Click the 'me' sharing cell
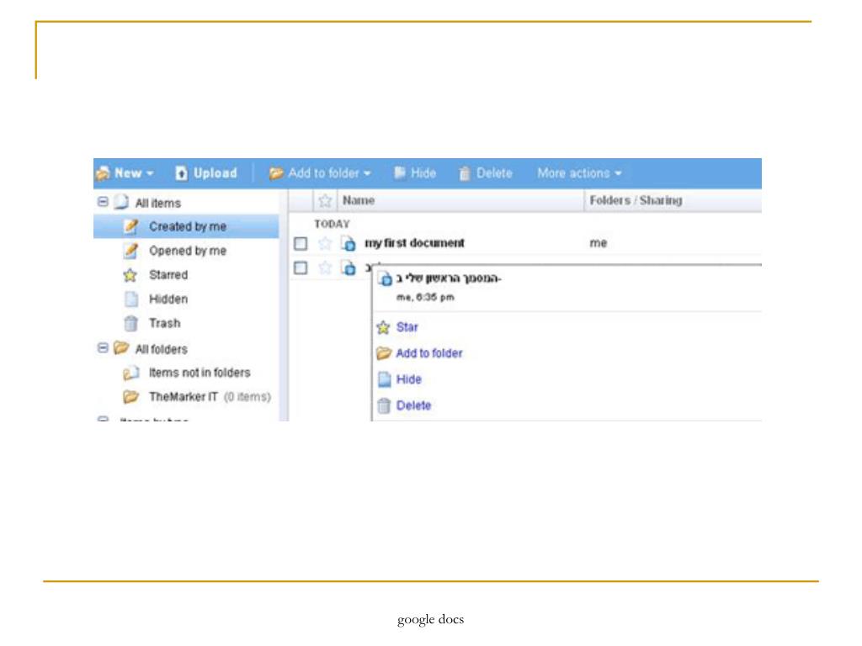 pos(599,243)
